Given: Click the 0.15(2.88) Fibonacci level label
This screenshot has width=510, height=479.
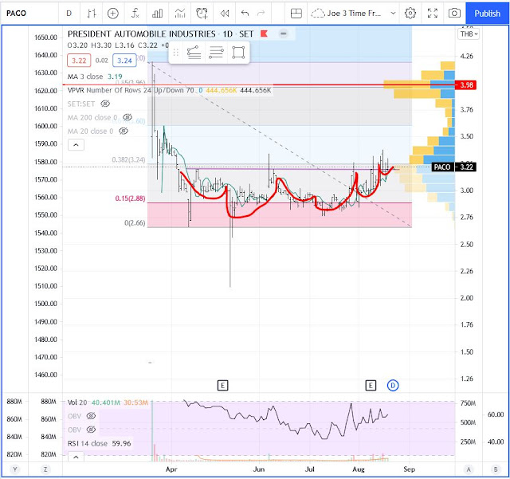Looking at the screenshot, I should click(x=130, y=198).
